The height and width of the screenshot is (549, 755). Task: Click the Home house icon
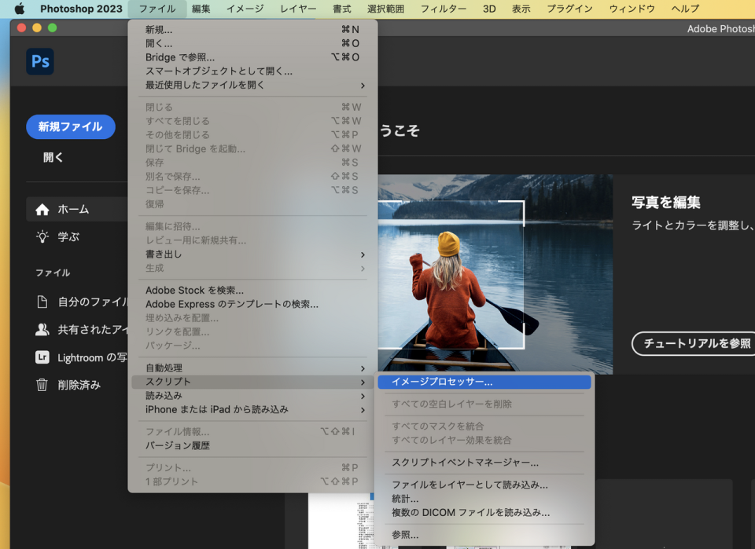tap(42, 210)
